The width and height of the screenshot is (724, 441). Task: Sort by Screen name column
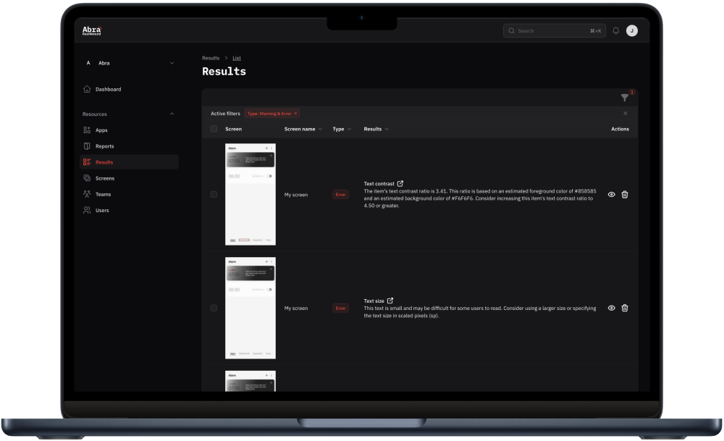303,129
